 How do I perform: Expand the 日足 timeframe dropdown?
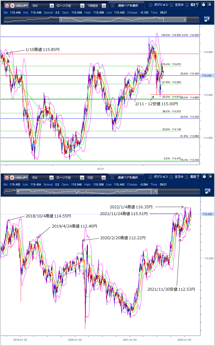point(96,178)
